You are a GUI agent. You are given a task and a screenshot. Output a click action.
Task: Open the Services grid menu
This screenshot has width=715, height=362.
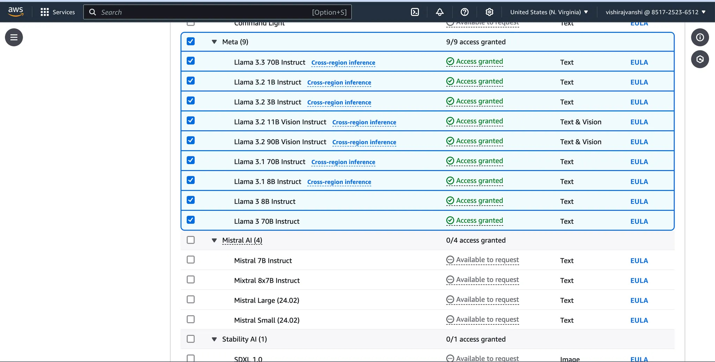tap(58, 12)
